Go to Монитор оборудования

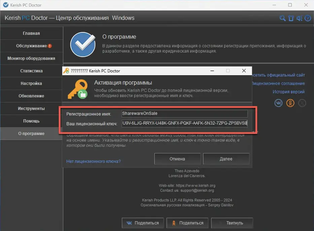(x=31, y=58)
